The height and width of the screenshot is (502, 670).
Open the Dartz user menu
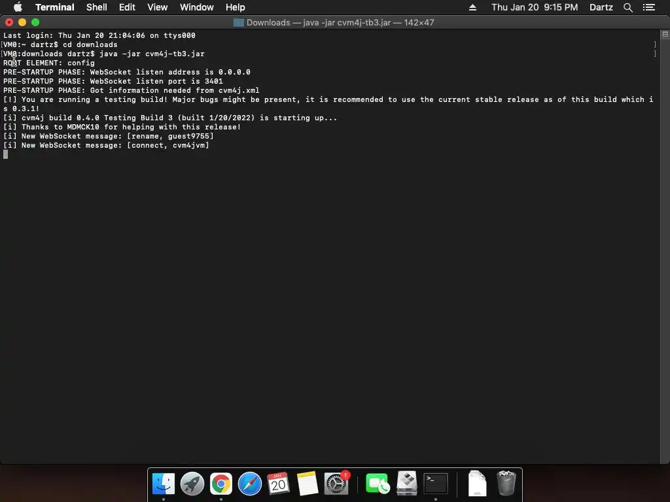click(601, 7)
